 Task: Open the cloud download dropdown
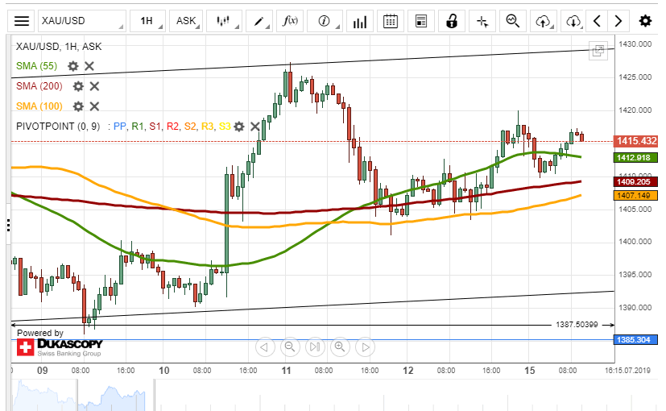[x=574, y=21]
